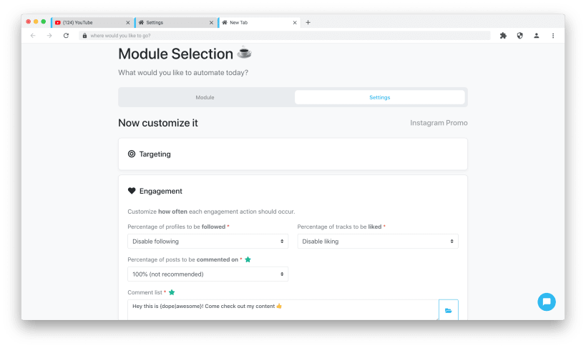Select the Settings step tab
586x348 pixels.
coord(380,97)
